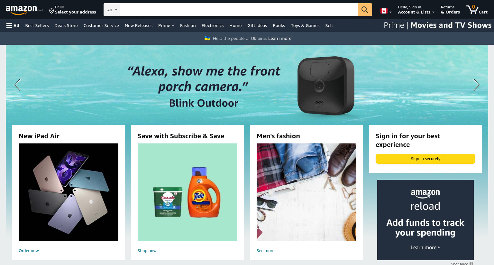The width and height of the screenshot is (494, 265).
Task: Open Account & Lists dropdown
Action: pyautogui.click(x=416, y=10)
